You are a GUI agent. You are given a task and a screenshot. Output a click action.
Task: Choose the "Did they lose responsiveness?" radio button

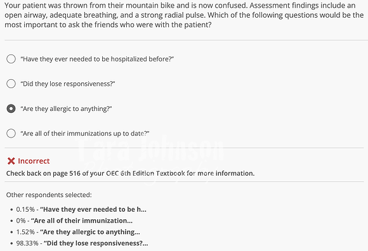pos(11,84)
